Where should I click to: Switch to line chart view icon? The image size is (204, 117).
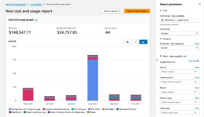click(x=135, y=42)
